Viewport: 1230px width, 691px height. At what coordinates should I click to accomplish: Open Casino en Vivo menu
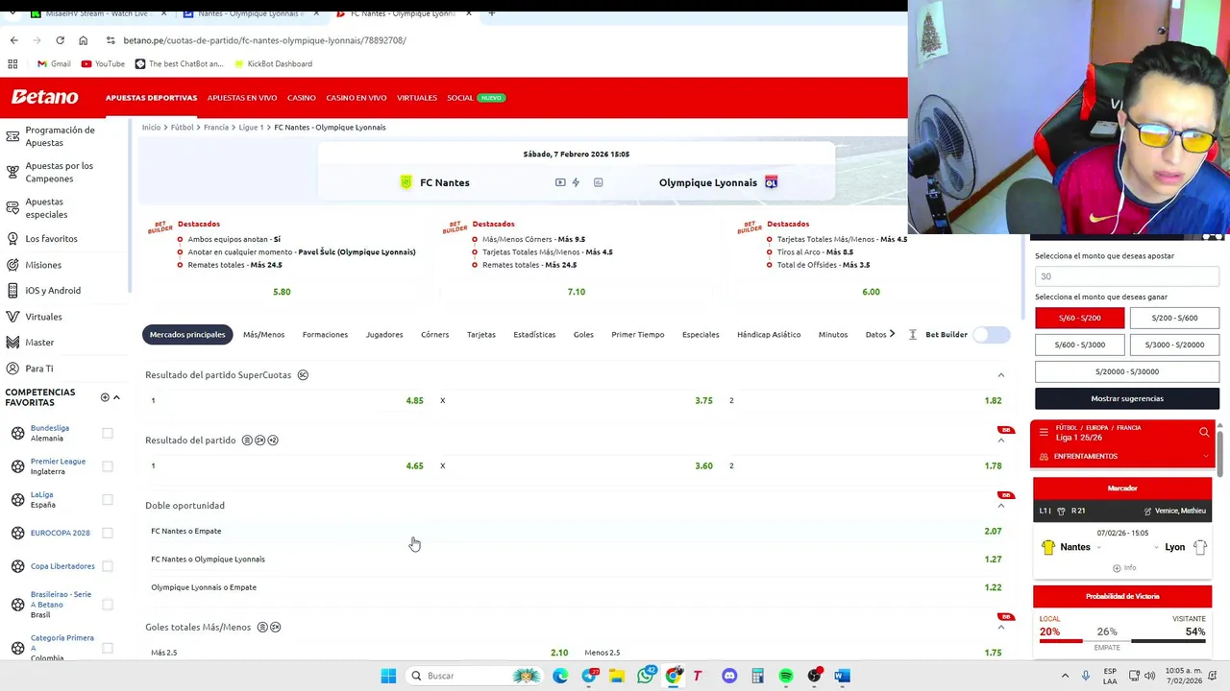(357, 98)
